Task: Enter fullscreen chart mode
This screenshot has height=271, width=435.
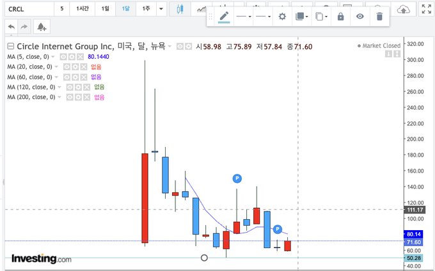Action: click(x=427, y=9)
